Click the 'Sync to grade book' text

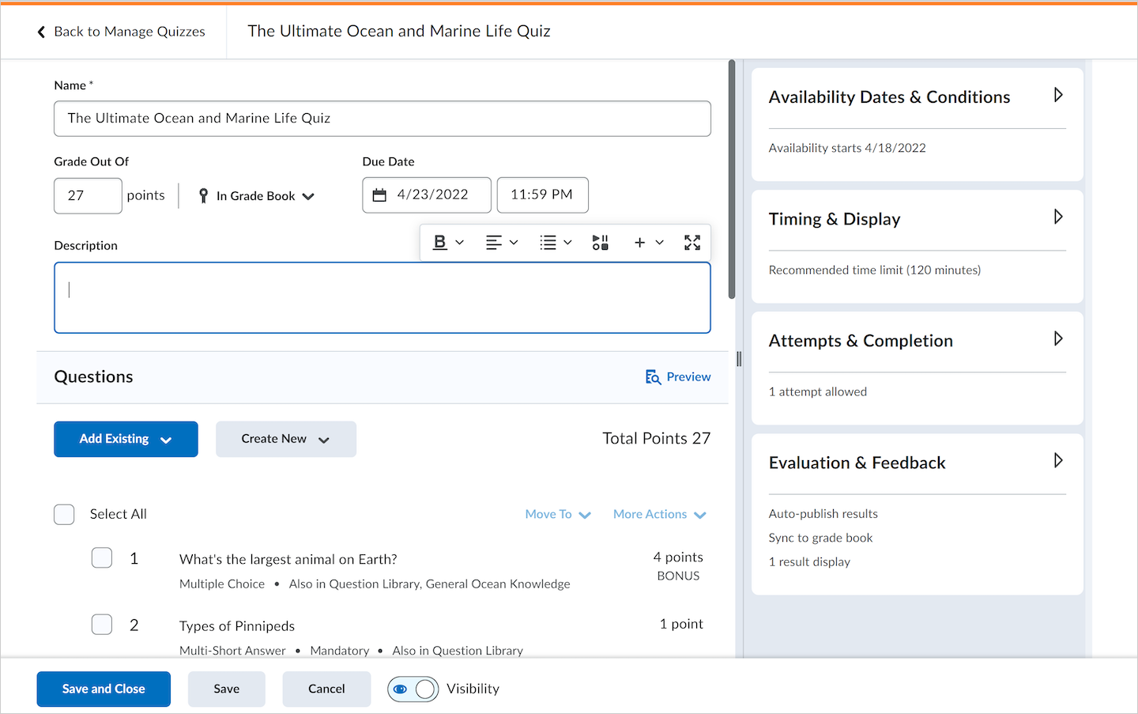(821, 538)
